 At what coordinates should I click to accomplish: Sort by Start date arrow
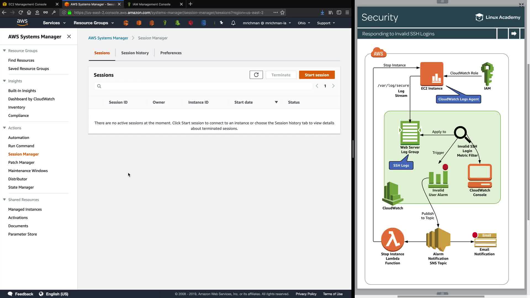click(276, 102)
